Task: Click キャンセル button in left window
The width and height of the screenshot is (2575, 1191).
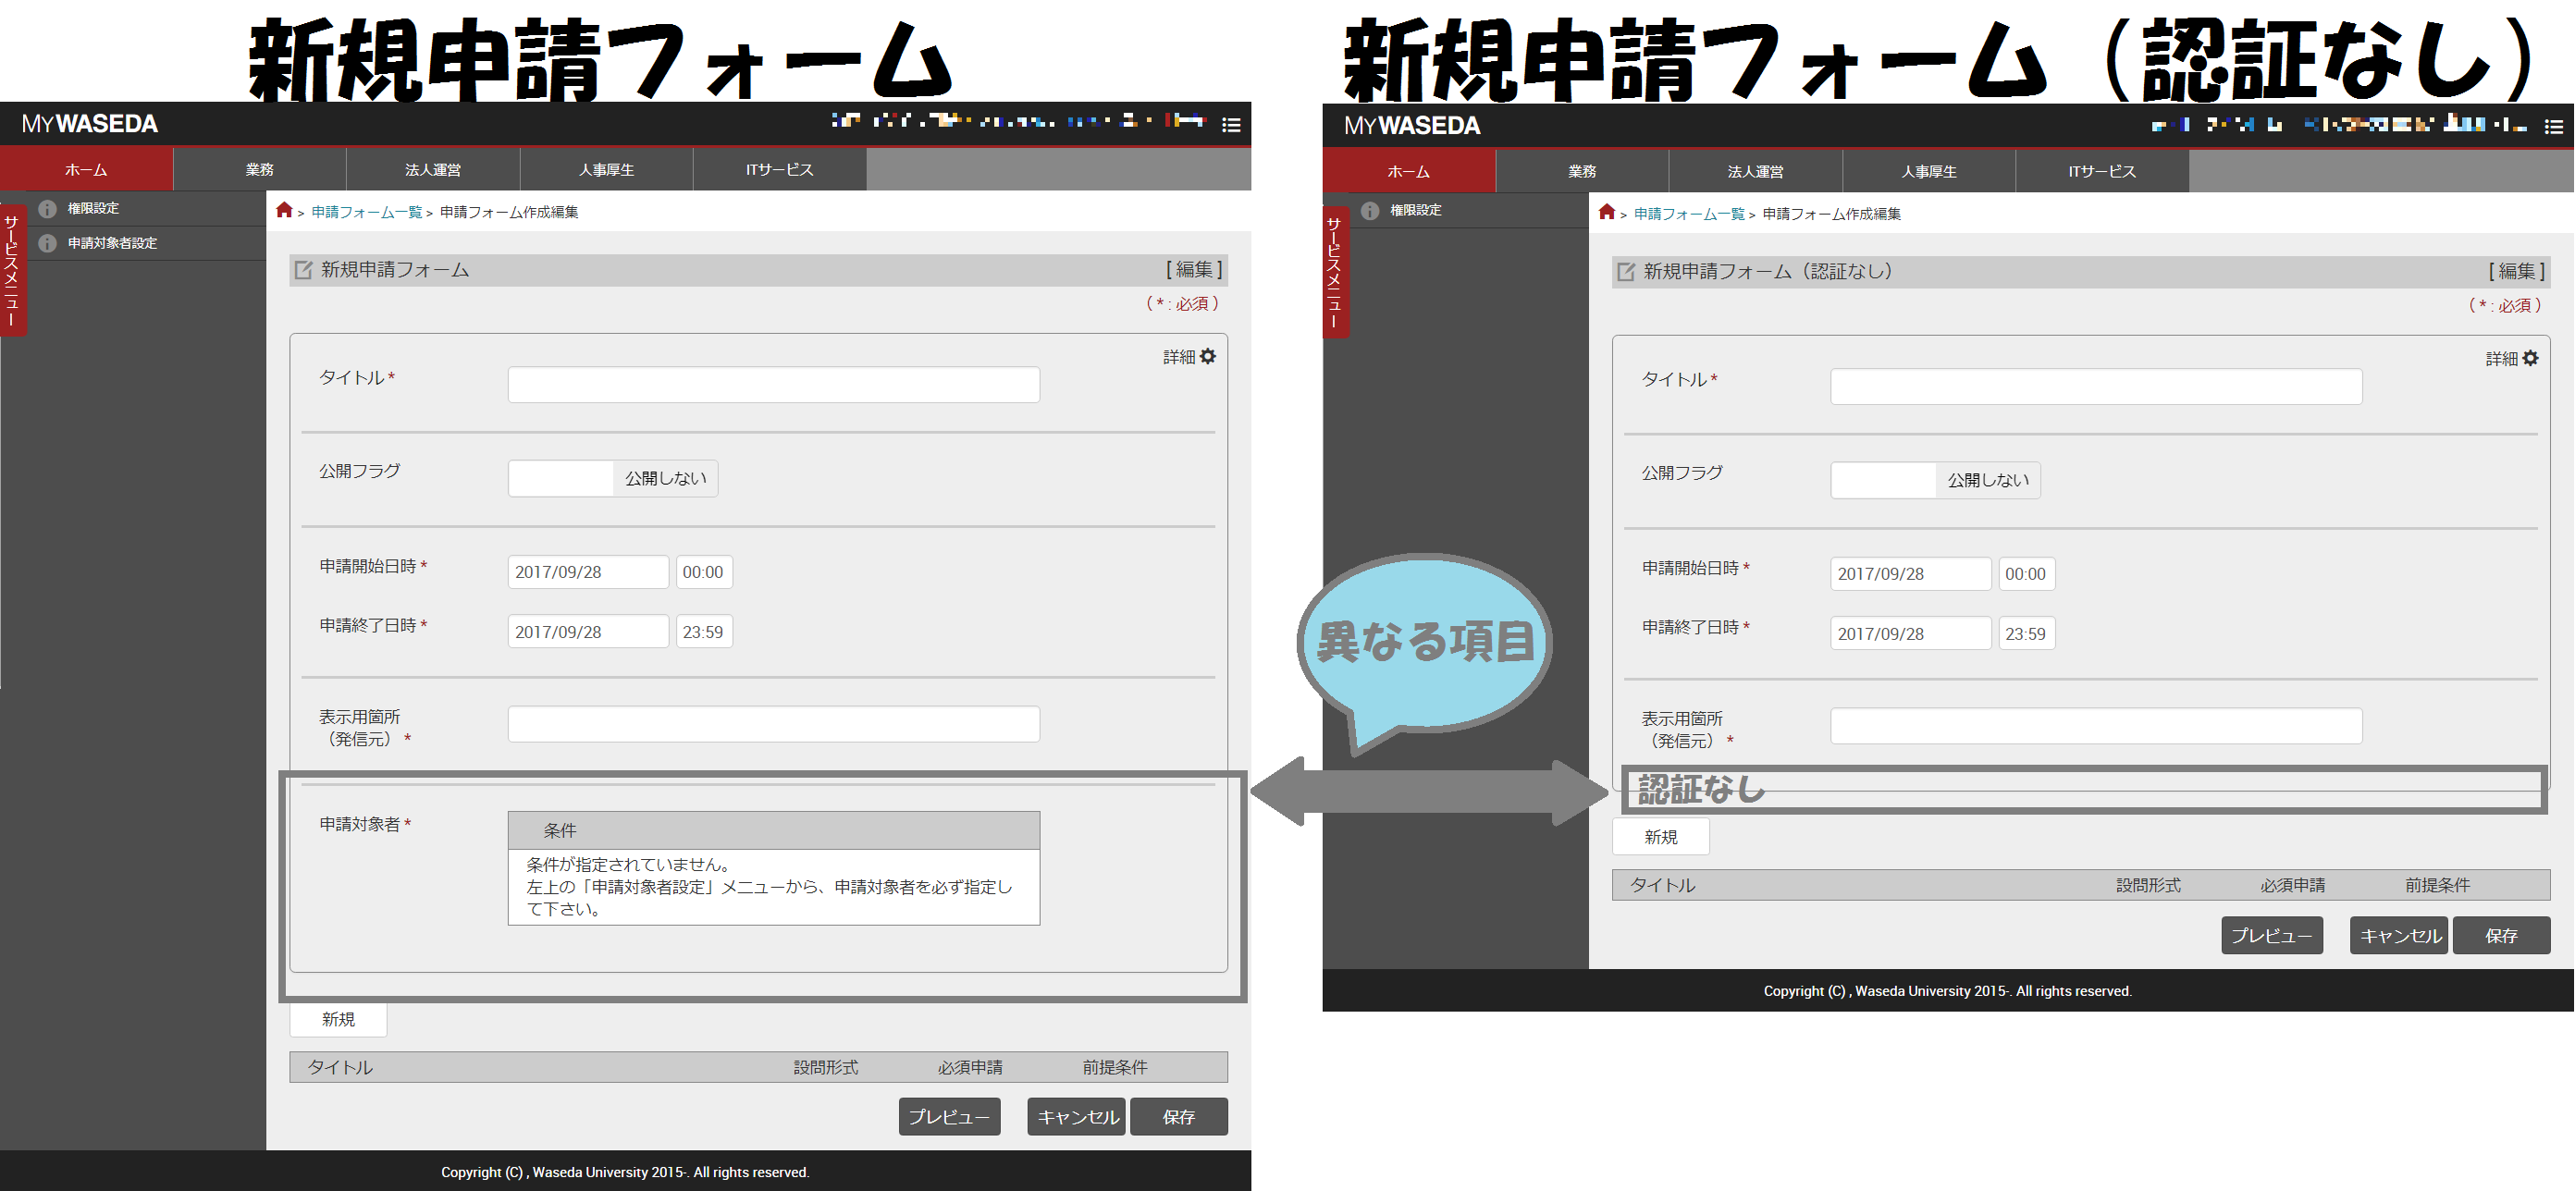Action: pos(1077,1117)
